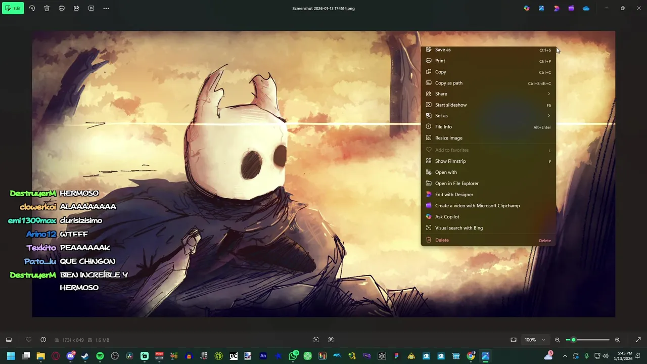
Task: Toggle Show Filmstrip in context menu
Action: click(488, 161)
